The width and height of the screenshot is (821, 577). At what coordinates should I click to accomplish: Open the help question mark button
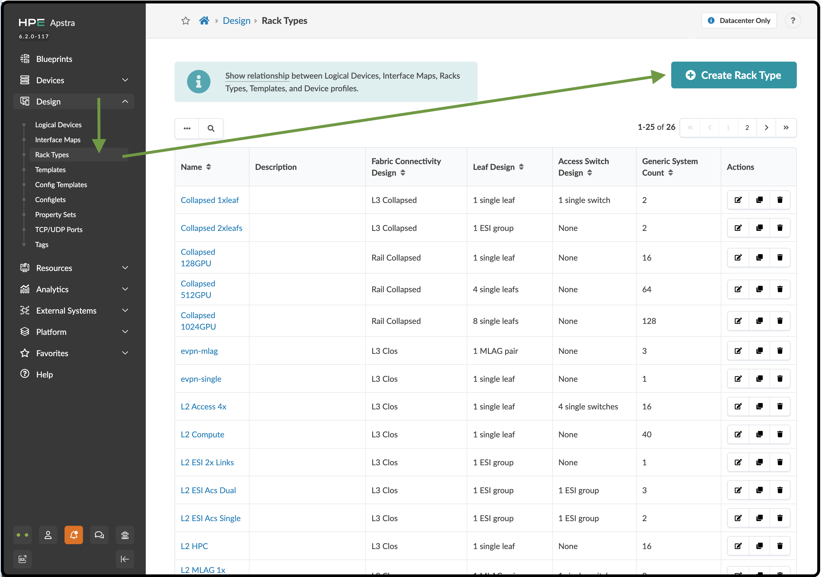(x=792, y=21)
